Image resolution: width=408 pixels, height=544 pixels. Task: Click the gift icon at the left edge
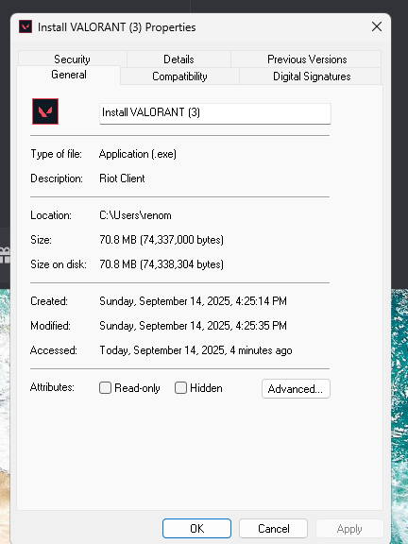click(5, 255)
